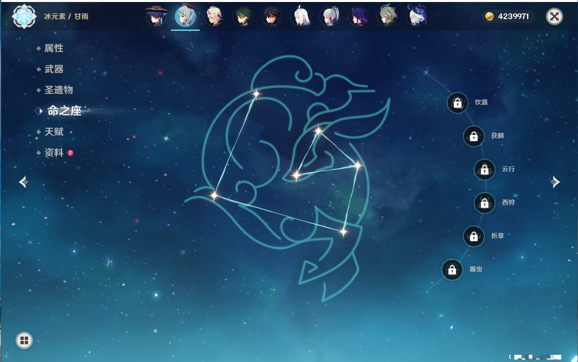The image size is (578, 362).
Task: Click the Mora coin icon
Action: [x=489, y=16]
